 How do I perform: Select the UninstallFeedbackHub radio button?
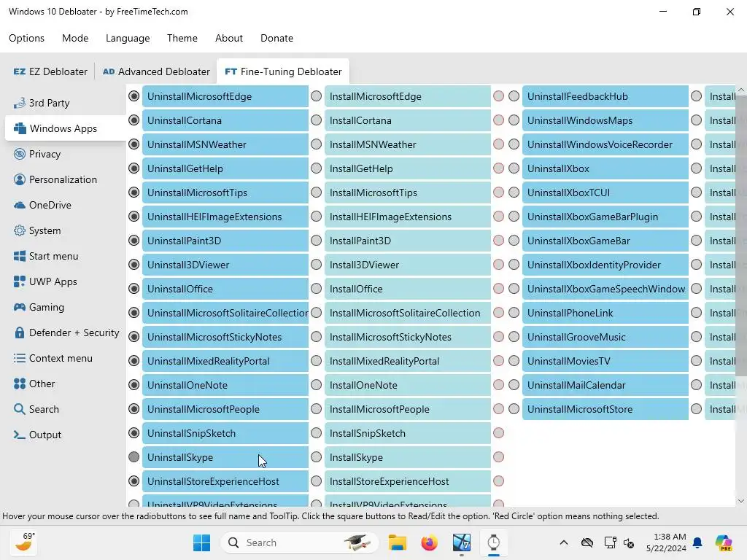[x=514, y=96]
